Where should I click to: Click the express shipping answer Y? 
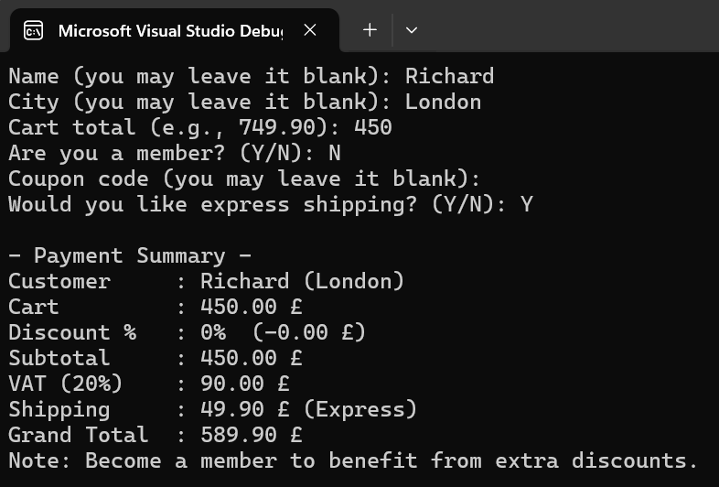pos(526,204)
